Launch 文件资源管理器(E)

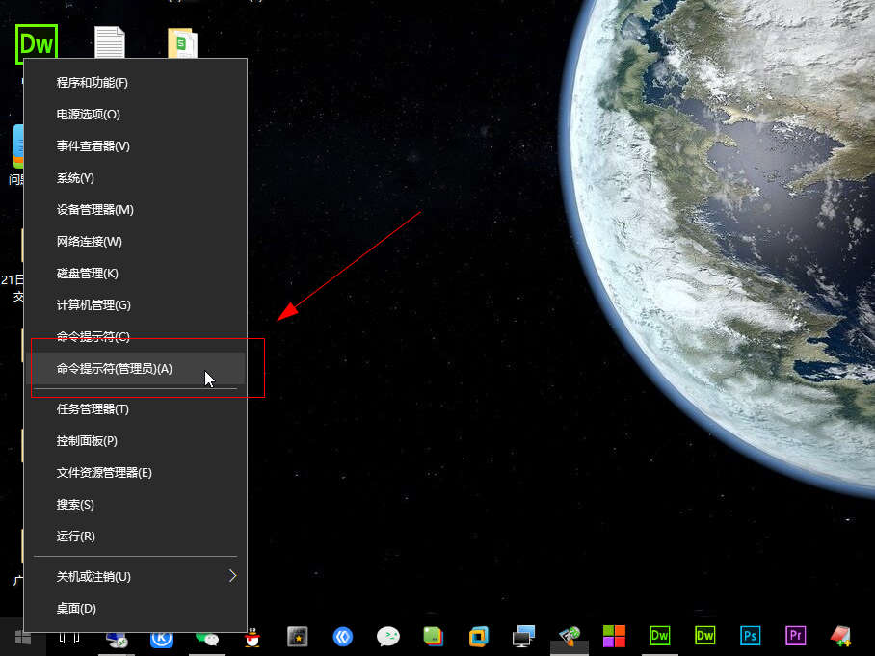[135, 472]
